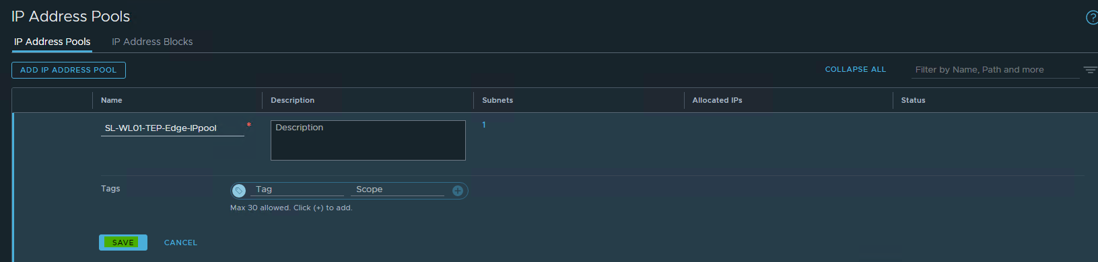
Task: Switch to IP Address Blocks tab
Action: pyautogui.click(x=152, y=42)
